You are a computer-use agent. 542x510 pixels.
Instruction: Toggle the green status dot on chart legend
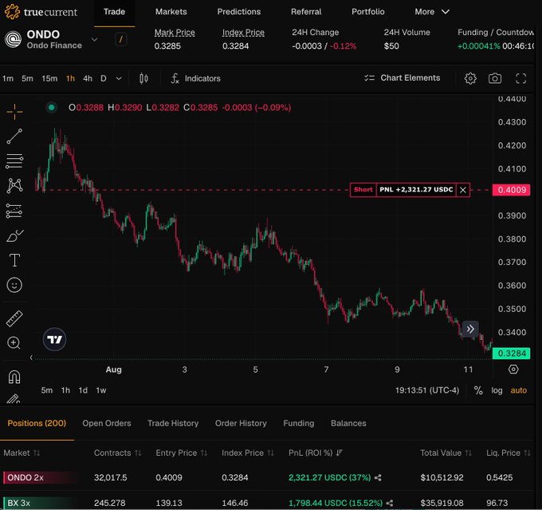52,107
